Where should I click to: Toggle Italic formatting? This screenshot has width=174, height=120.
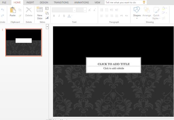pyautogui.click(x=59, y=16)
